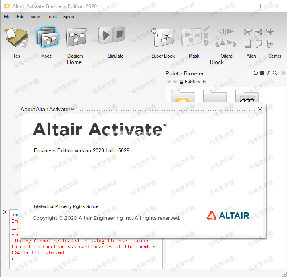Open the Tools menu
The width and height of the screenshot is (287, 277).
click(52, 17)
